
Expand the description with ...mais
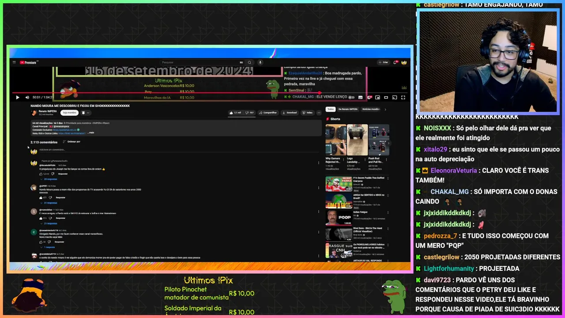pos(90,132)
